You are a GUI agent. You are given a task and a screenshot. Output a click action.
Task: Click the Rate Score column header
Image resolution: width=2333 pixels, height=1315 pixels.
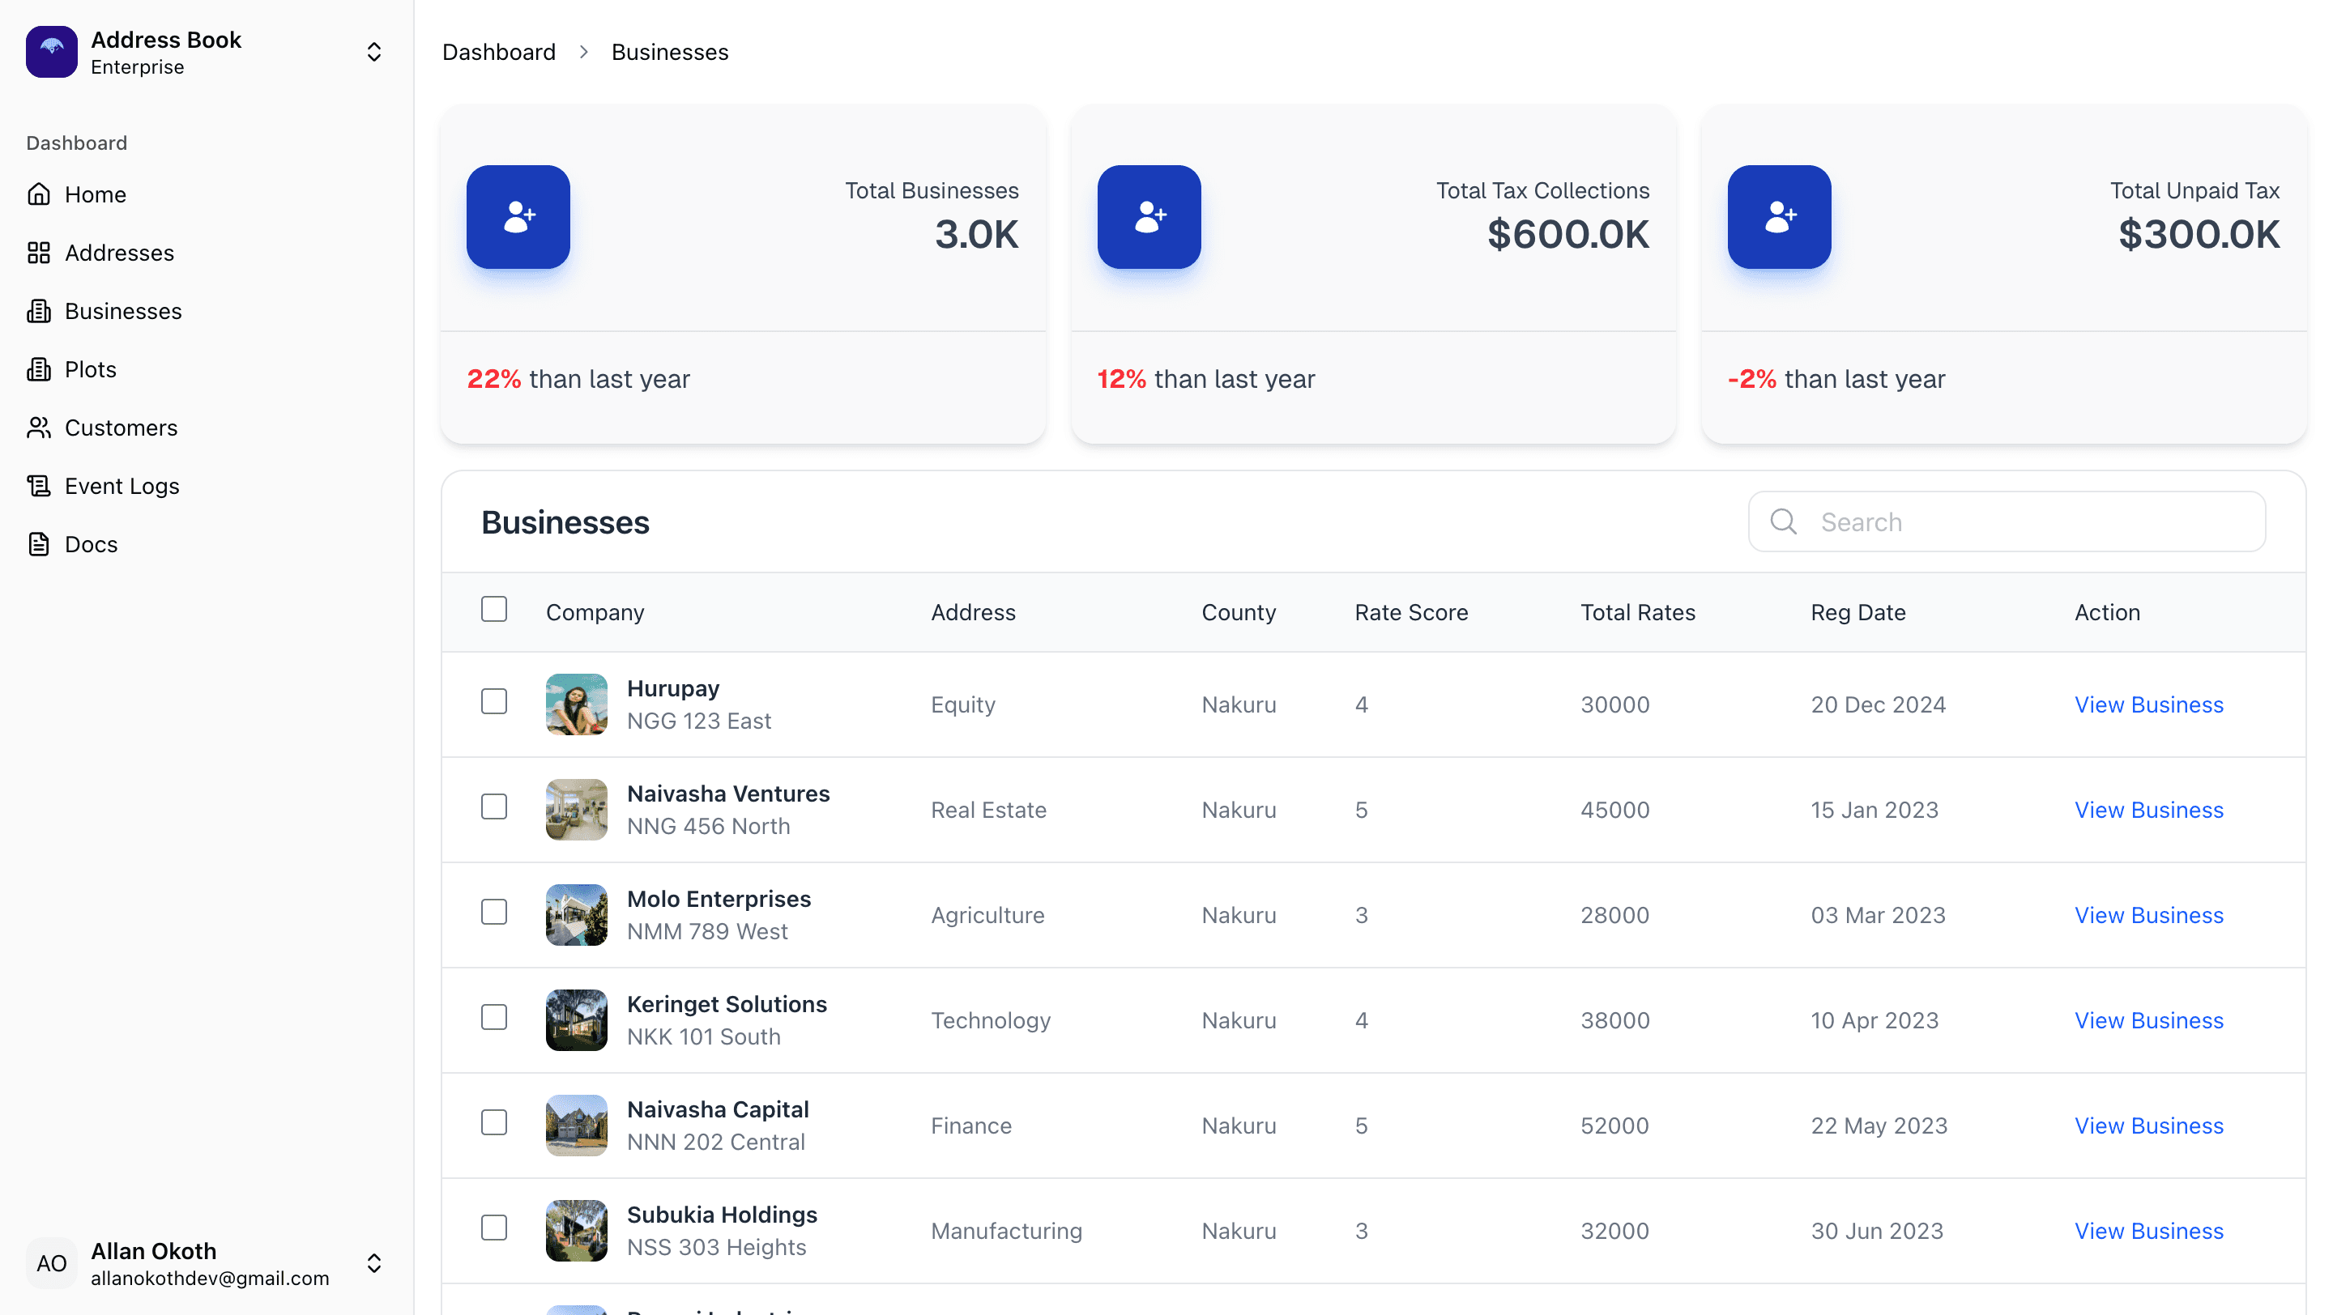pyautogui.click(x=1411, y=613)
